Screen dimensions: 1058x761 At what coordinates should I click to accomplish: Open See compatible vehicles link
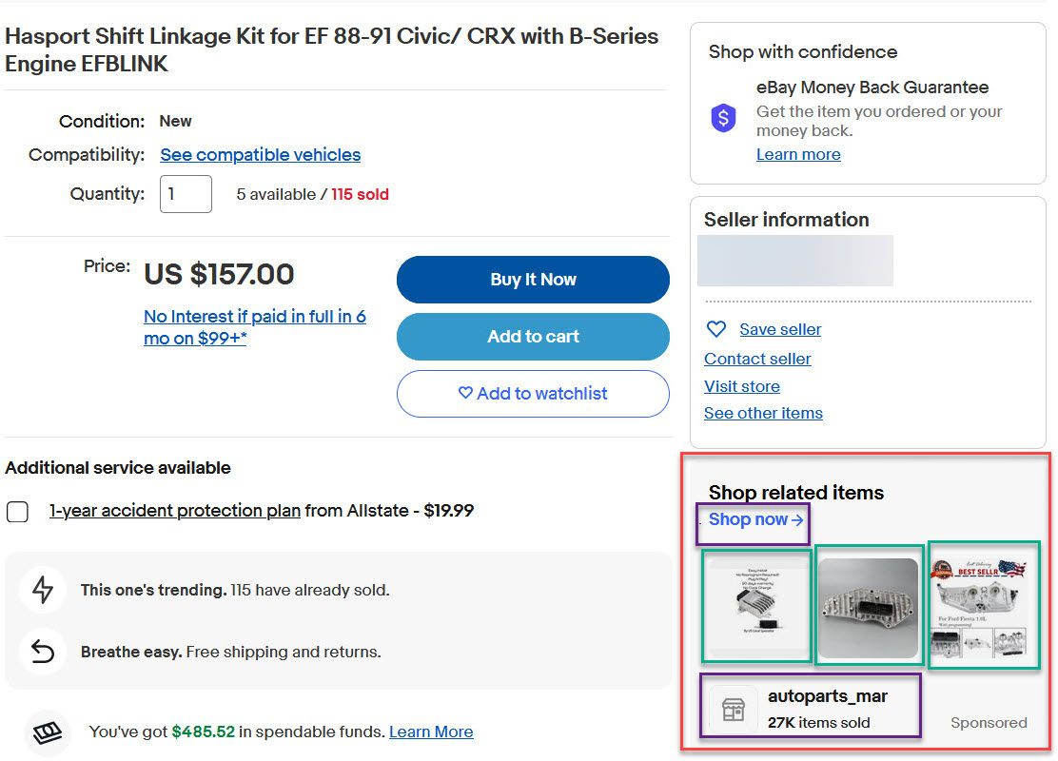[x=261, y=154]
